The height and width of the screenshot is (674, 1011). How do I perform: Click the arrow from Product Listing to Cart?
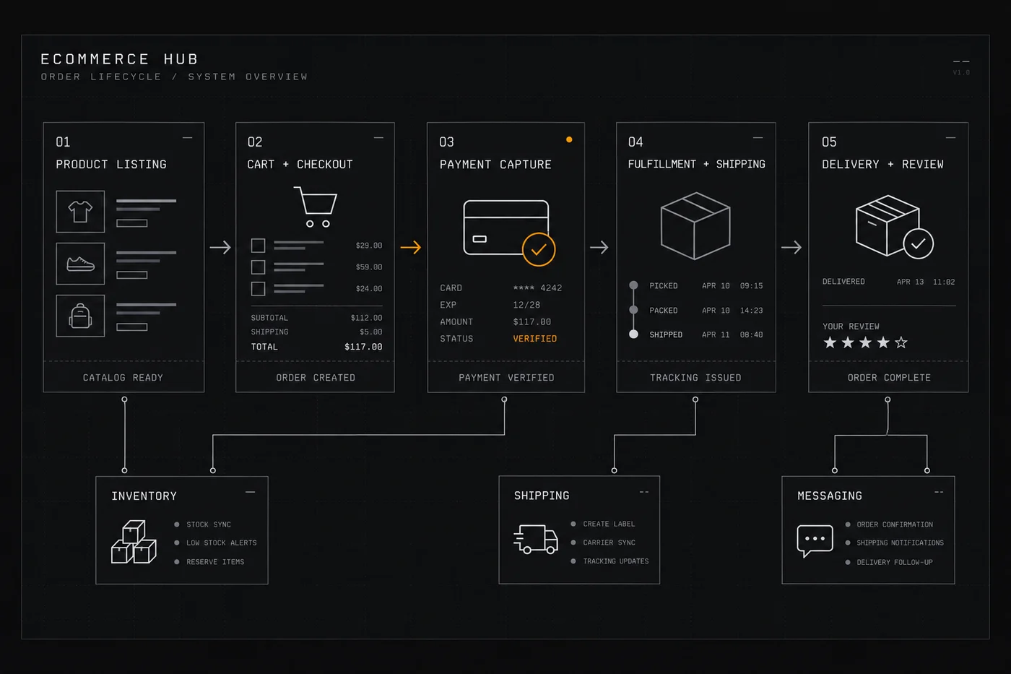pos(220,247)
